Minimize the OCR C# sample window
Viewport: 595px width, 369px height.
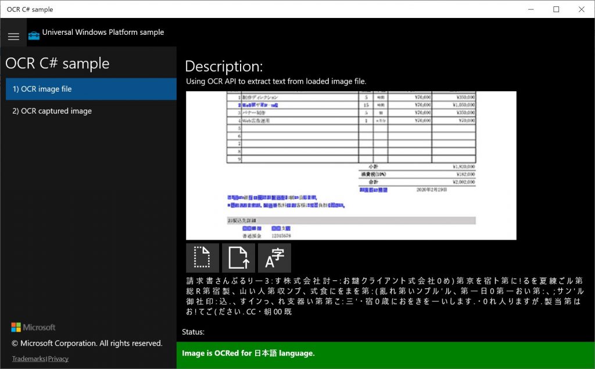(531, 9)
